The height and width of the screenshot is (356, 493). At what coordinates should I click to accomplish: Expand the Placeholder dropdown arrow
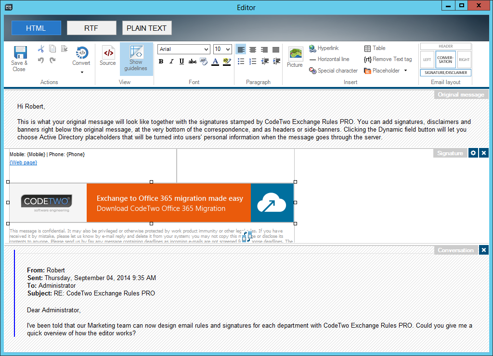[405, 71]
